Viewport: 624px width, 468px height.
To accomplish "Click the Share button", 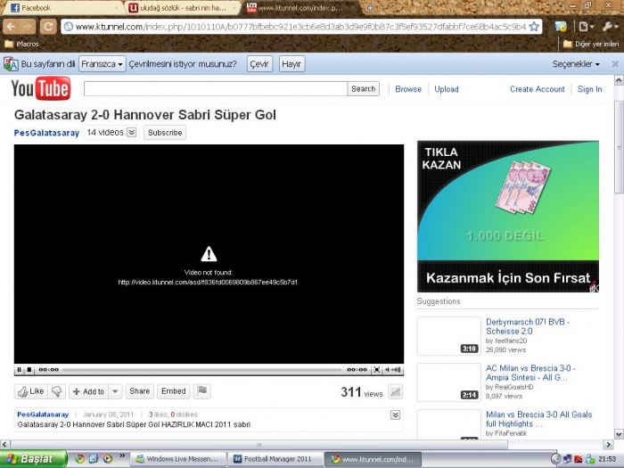I will pyautogui.click(x=139, y=391).
